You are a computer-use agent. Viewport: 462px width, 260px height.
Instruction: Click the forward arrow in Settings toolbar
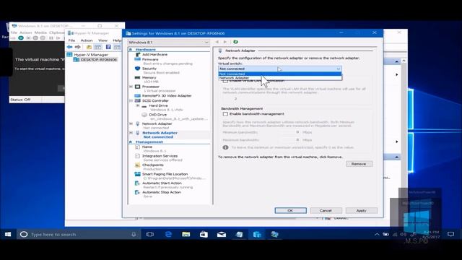tap(225, 42)
